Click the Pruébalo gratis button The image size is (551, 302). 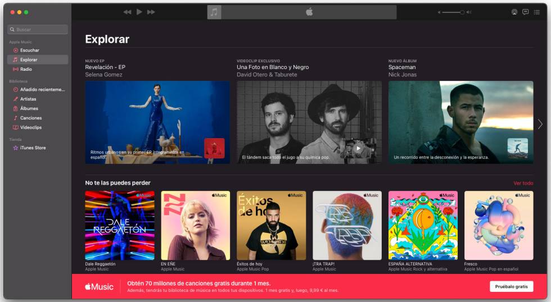511,287
